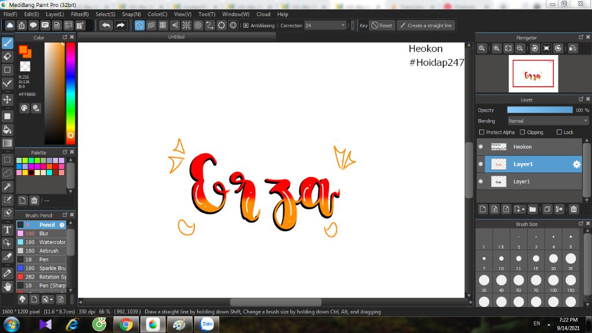Click the canvas horizontal scrollbar

pos(276,302)
